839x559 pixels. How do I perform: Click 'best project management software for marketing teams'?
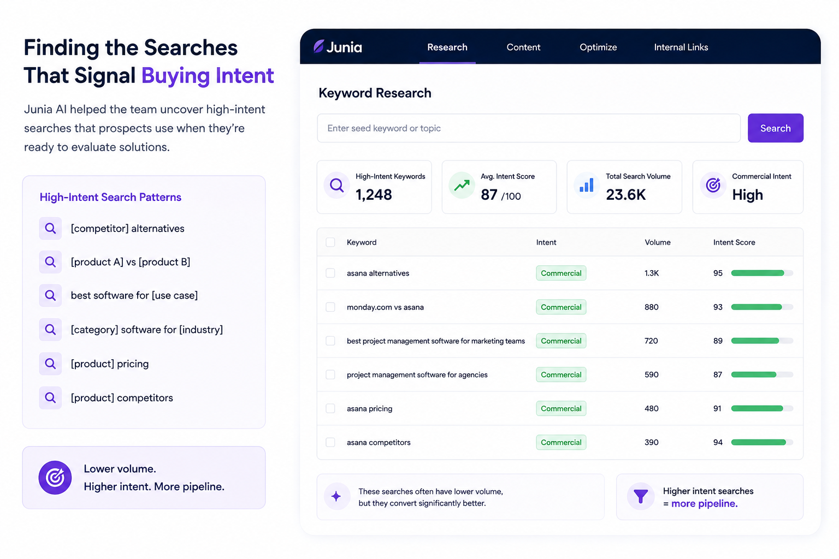click(x=436, y=341)
